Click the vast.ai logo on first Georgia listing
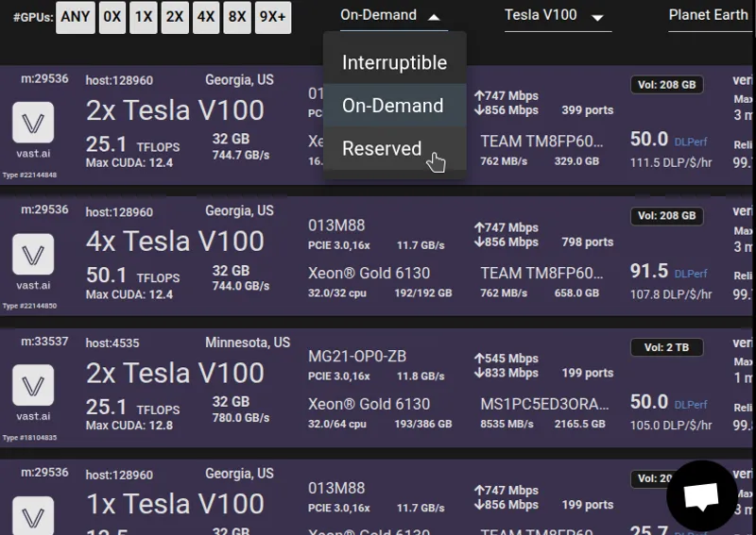 coord(33,123)
